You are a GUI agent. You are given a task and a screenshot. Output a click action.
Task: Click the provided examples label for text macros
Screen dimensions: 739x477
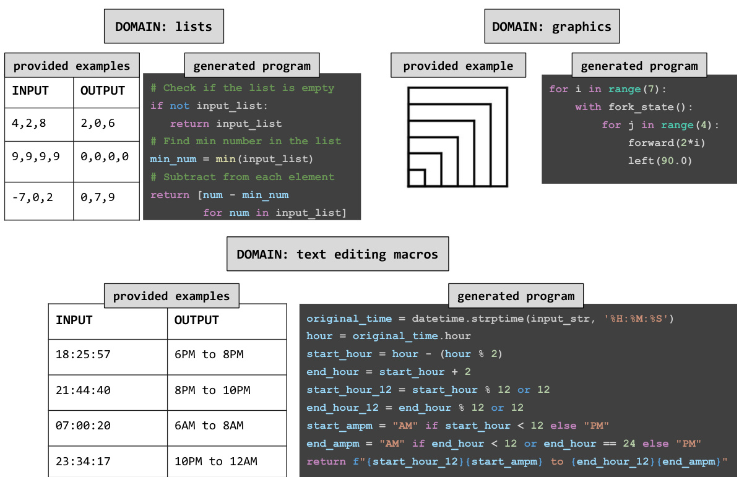pos(171,295)
